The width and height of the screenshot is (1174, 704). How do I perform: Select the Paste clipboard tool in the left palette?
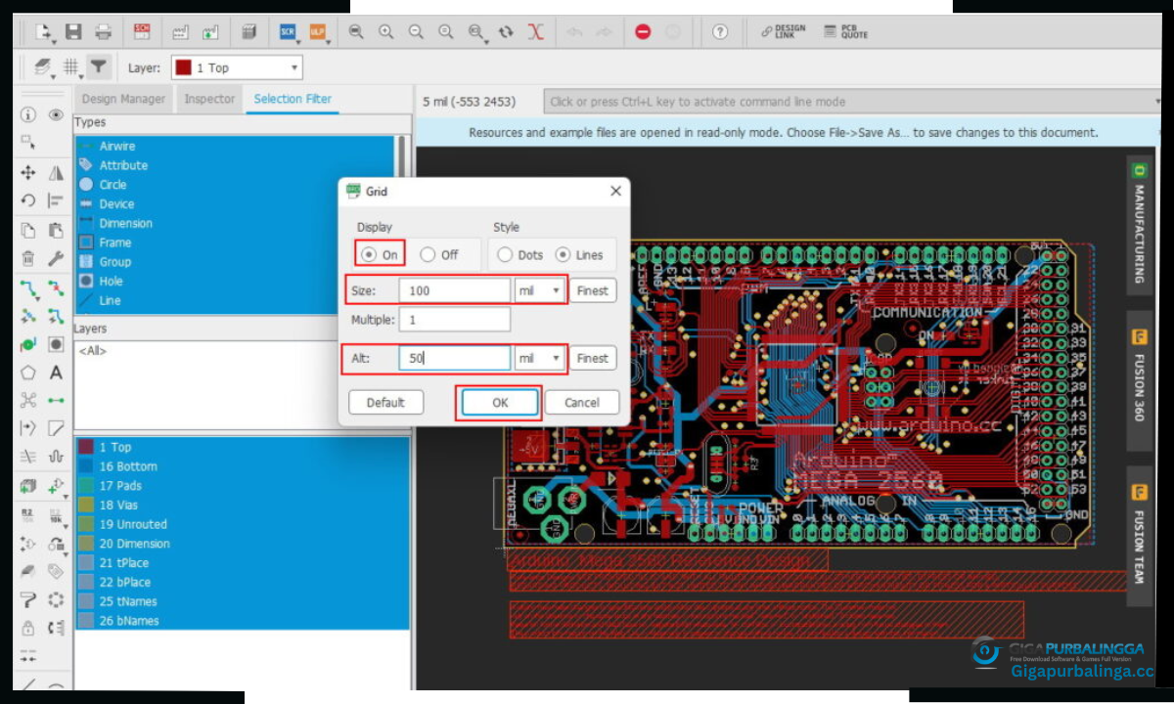click(56, 231)
